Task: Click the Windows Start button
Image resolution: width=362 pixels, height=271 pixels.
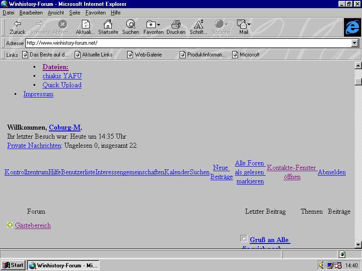Action: (13, 265)
